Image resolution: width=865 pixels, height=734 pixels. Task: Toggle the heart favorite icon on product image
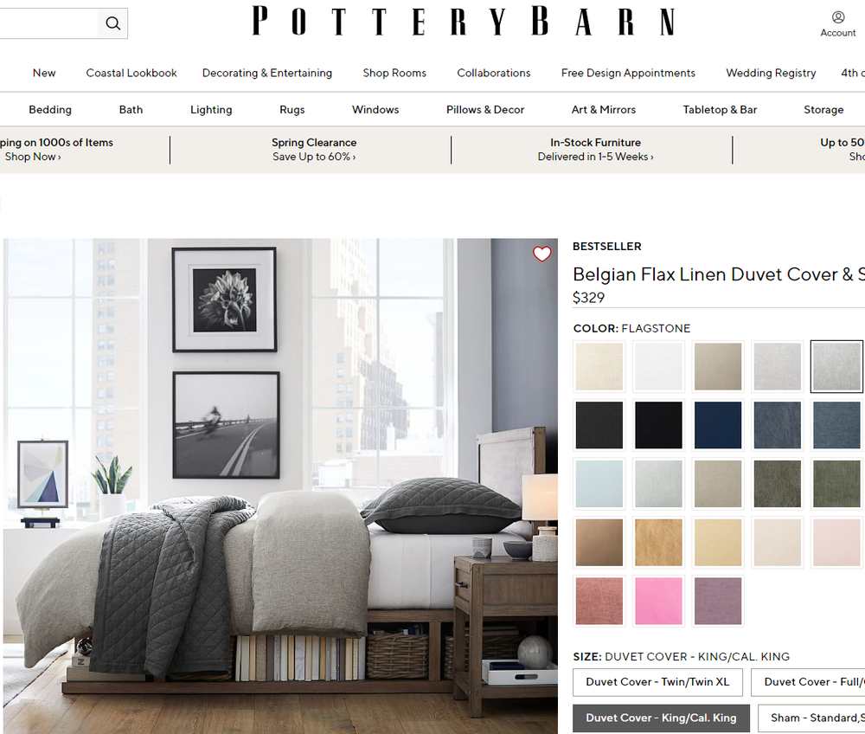tap(541, 254)
